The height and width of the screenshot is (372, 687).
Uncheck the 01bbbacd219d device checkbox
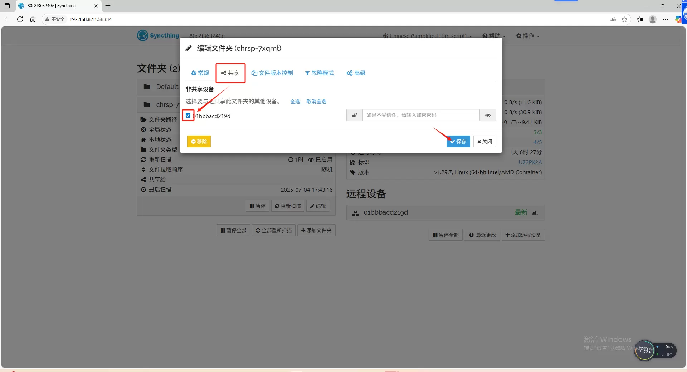coord(188,116)
